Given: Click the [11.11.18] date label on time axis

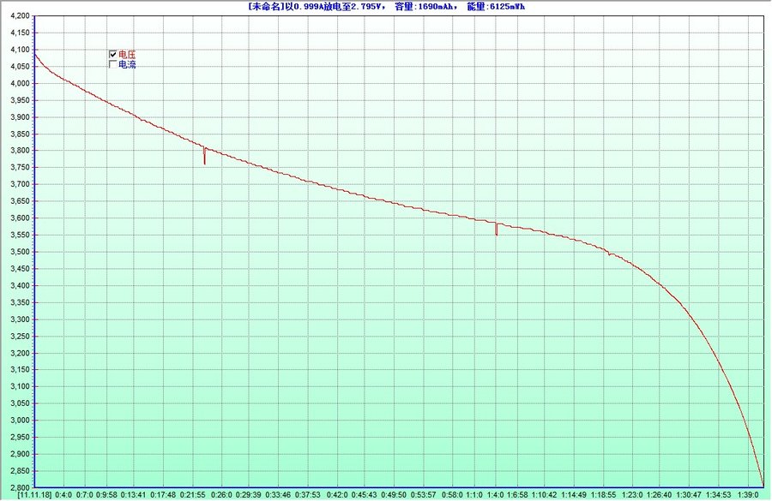Looking at the screenshot, I should coord(34,495).
